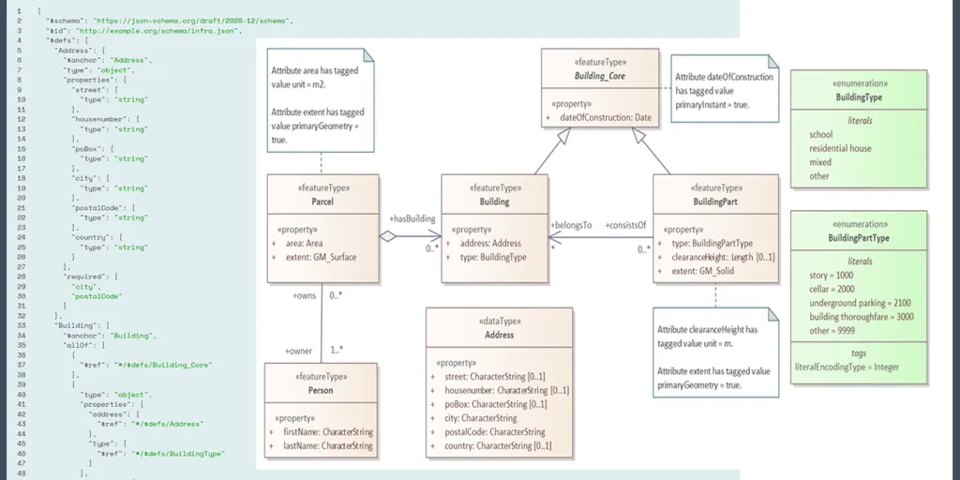Click line number 33 in the gutter
Image resolution: width=960 pixels, height=480 pixels.
(19, 325)
